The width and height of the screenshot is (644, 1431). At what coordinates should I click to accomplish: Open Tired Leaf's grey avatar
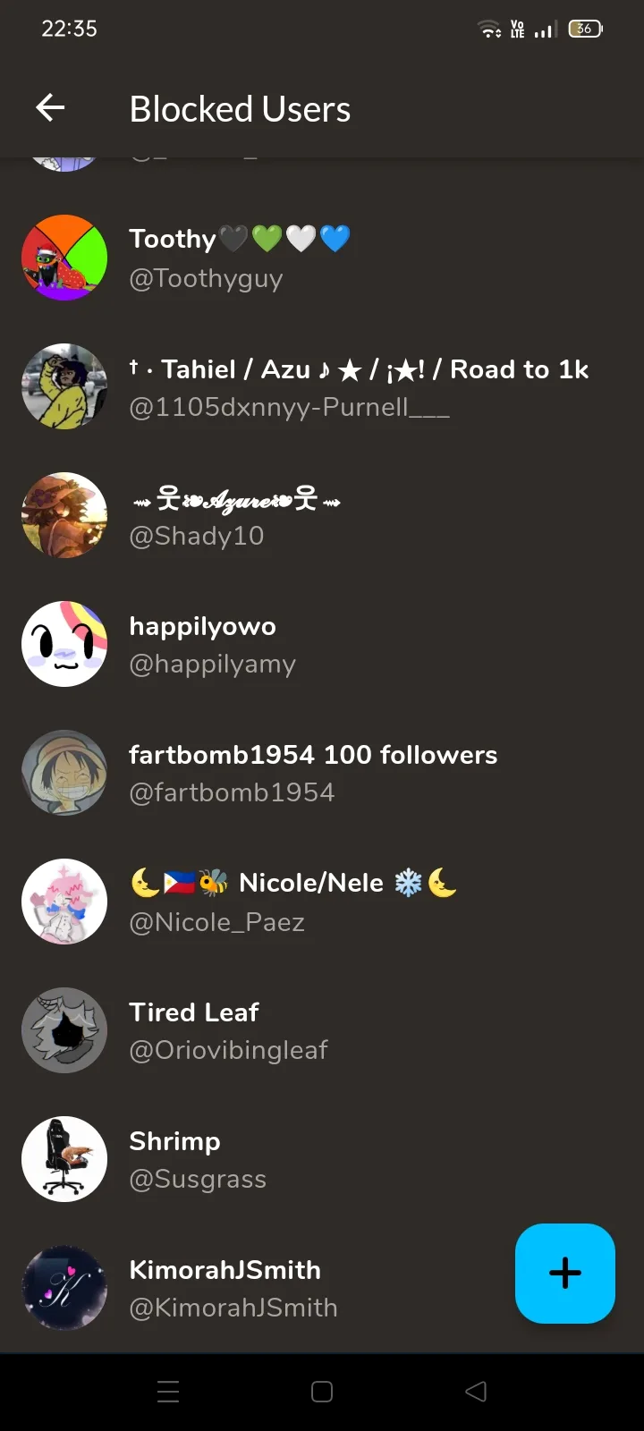coord(64,1030)
